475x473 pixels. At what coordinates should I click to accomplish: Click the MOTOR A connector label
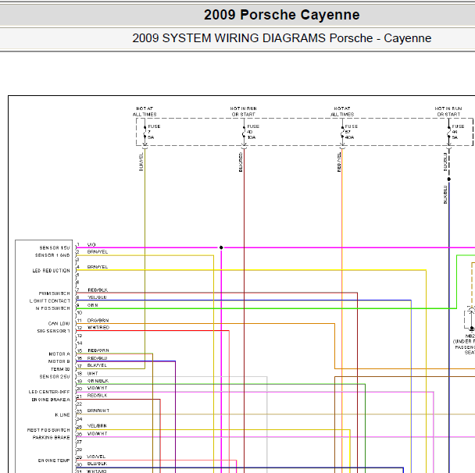[x=59, y=354]
